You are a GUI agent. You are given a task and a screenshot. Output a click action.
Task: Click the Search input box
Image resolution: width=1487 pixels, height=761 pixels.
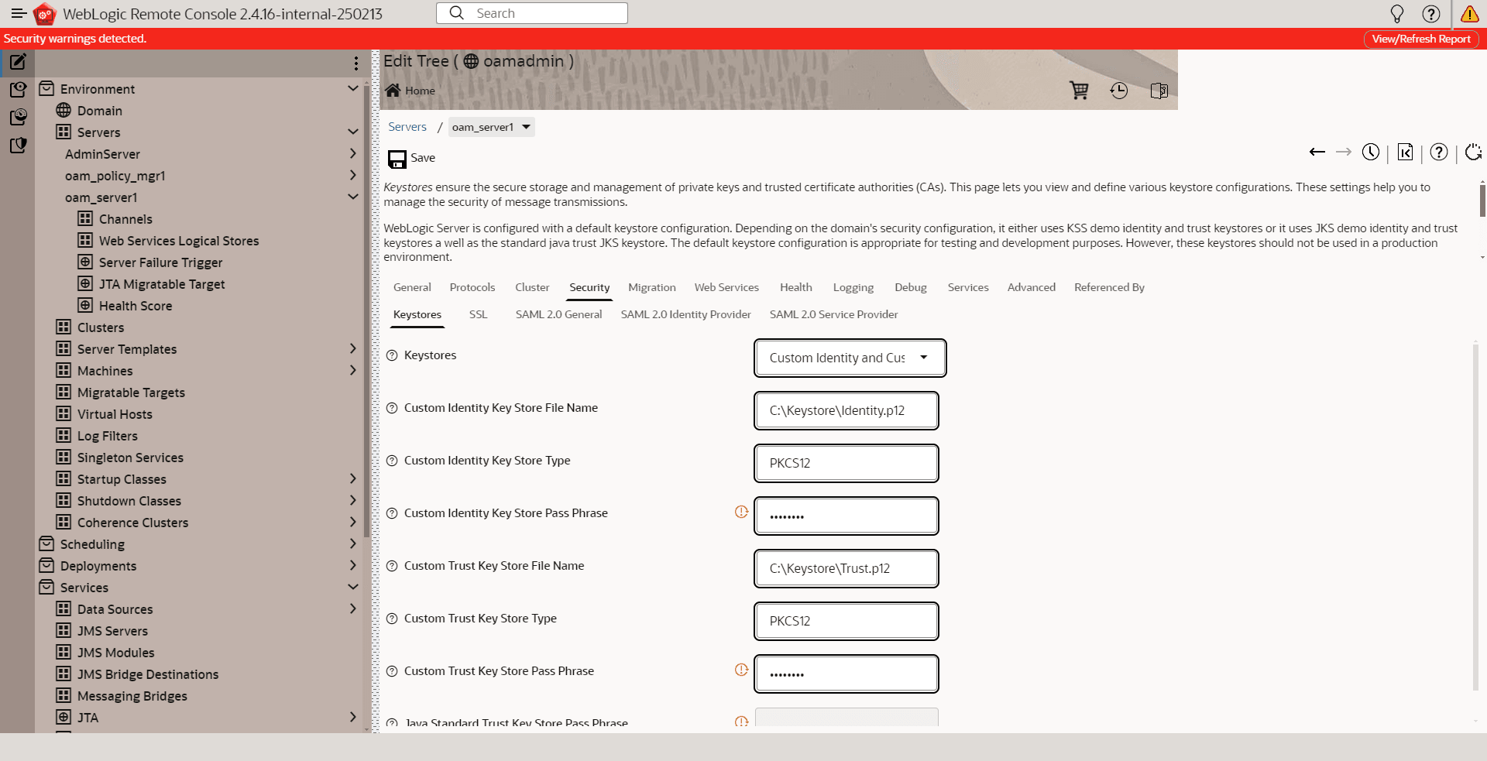pyautogui.click(x=532, y=13)
